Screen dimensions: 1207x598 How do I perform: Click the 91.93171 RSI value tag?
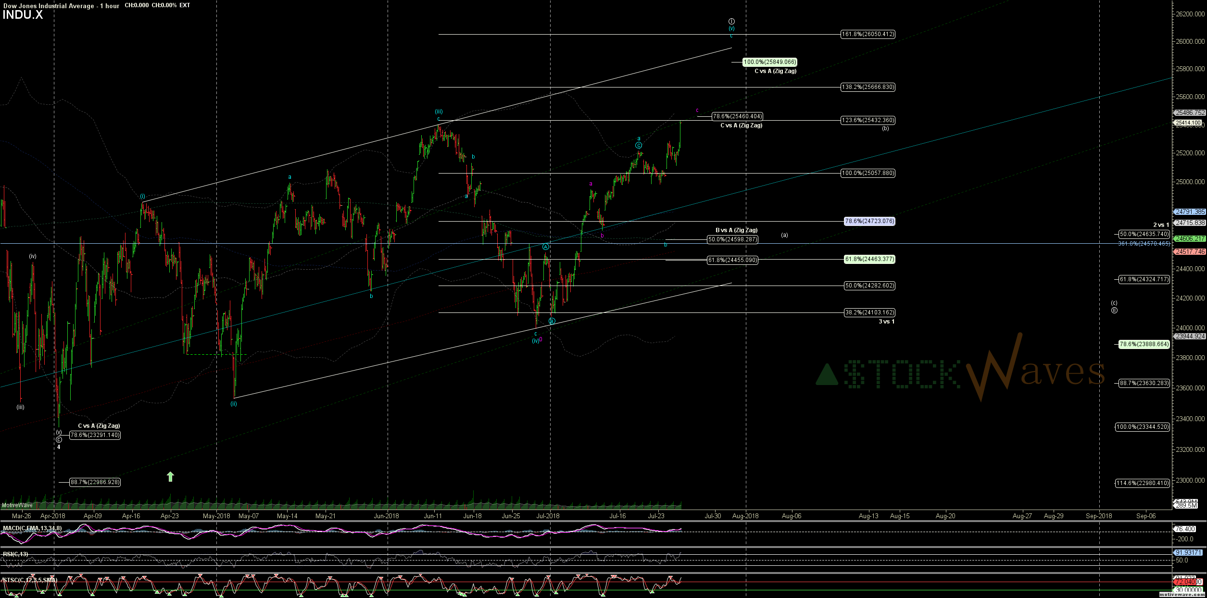1187,552
